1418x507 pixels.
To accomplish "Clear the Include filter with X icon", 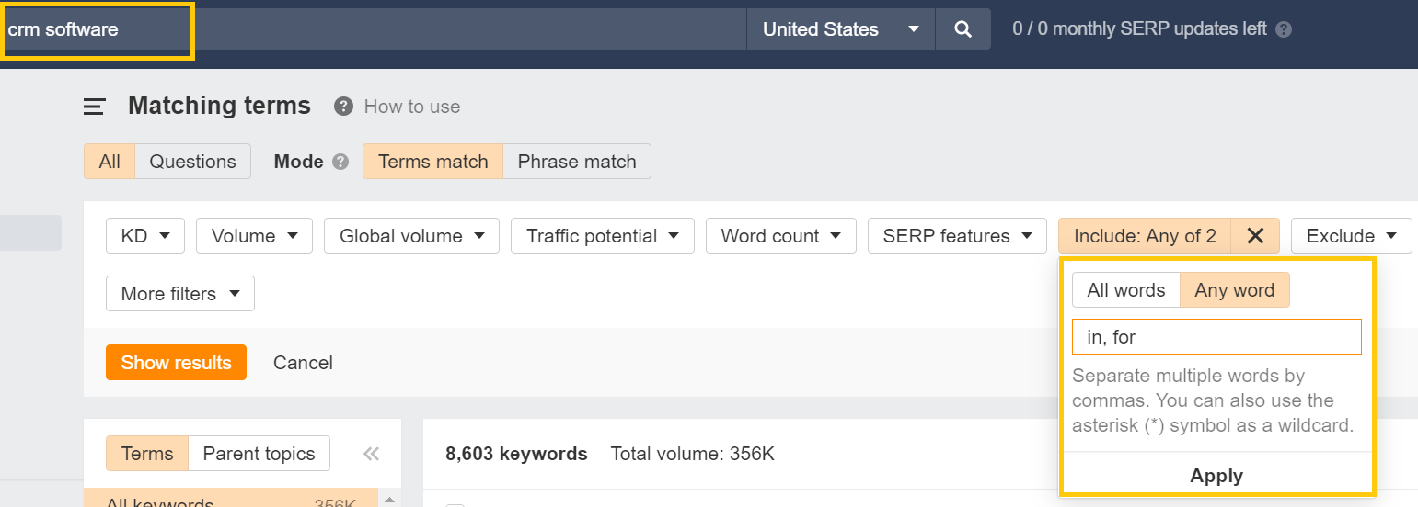I will [1255, 236].
